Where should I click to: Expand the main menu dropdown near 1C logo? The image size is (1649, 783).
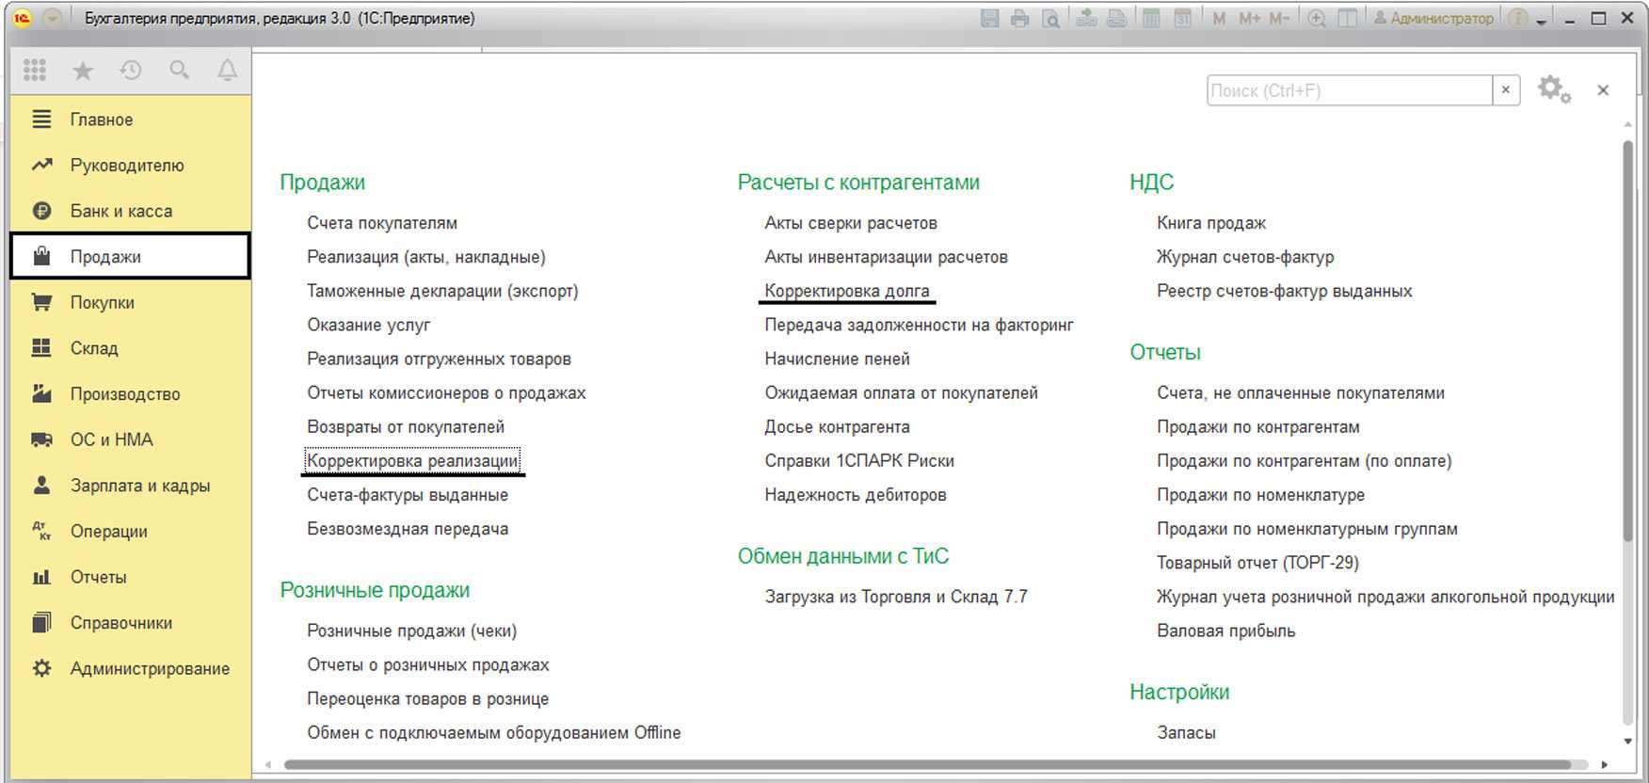pyautogui.click(x=53, y=19)
